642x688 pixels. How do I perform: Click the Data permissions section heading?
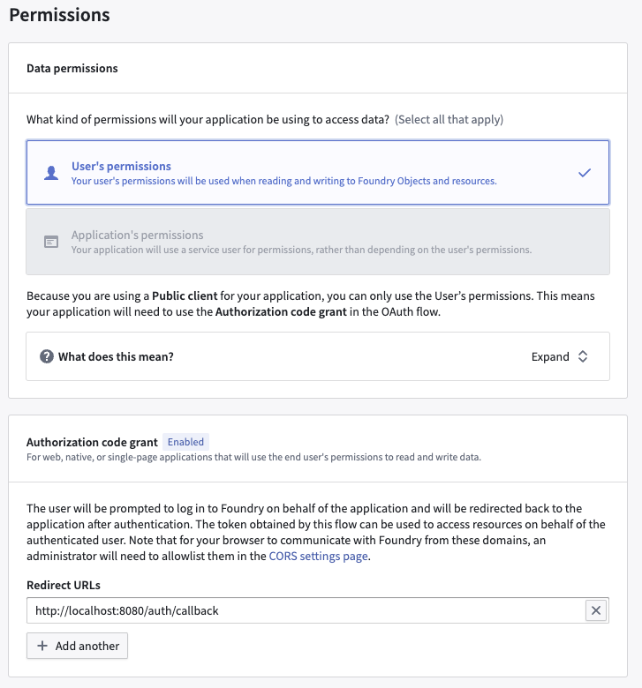coord(72,68)
